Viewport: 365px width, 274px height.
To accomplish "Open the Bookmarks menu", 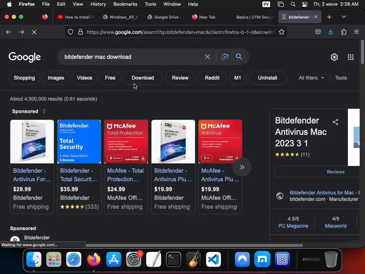I will pyautogui.click(x=125, y=4).
